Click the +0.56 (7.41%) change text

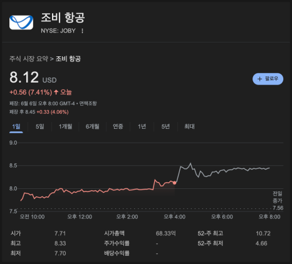coord(31,92)
